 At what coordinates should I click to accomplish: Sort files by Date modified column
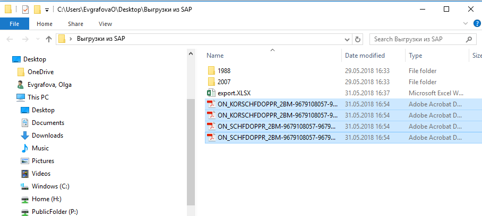pos(365,56)
